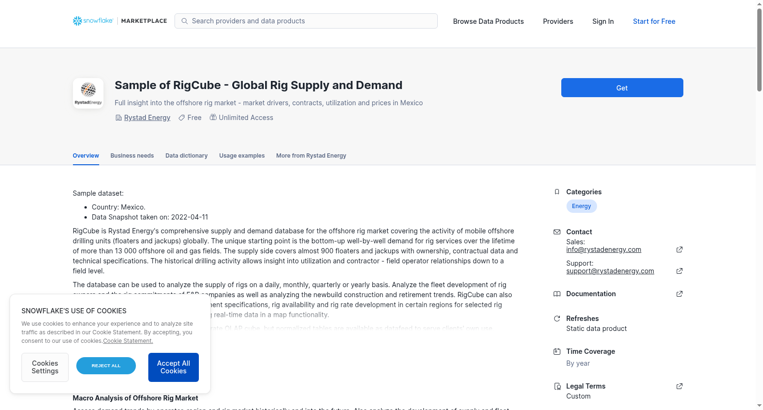The width and height of the screenshot is (763, 410).
Task: Click the 'Sample of RigCube' title
Action: 258,85
